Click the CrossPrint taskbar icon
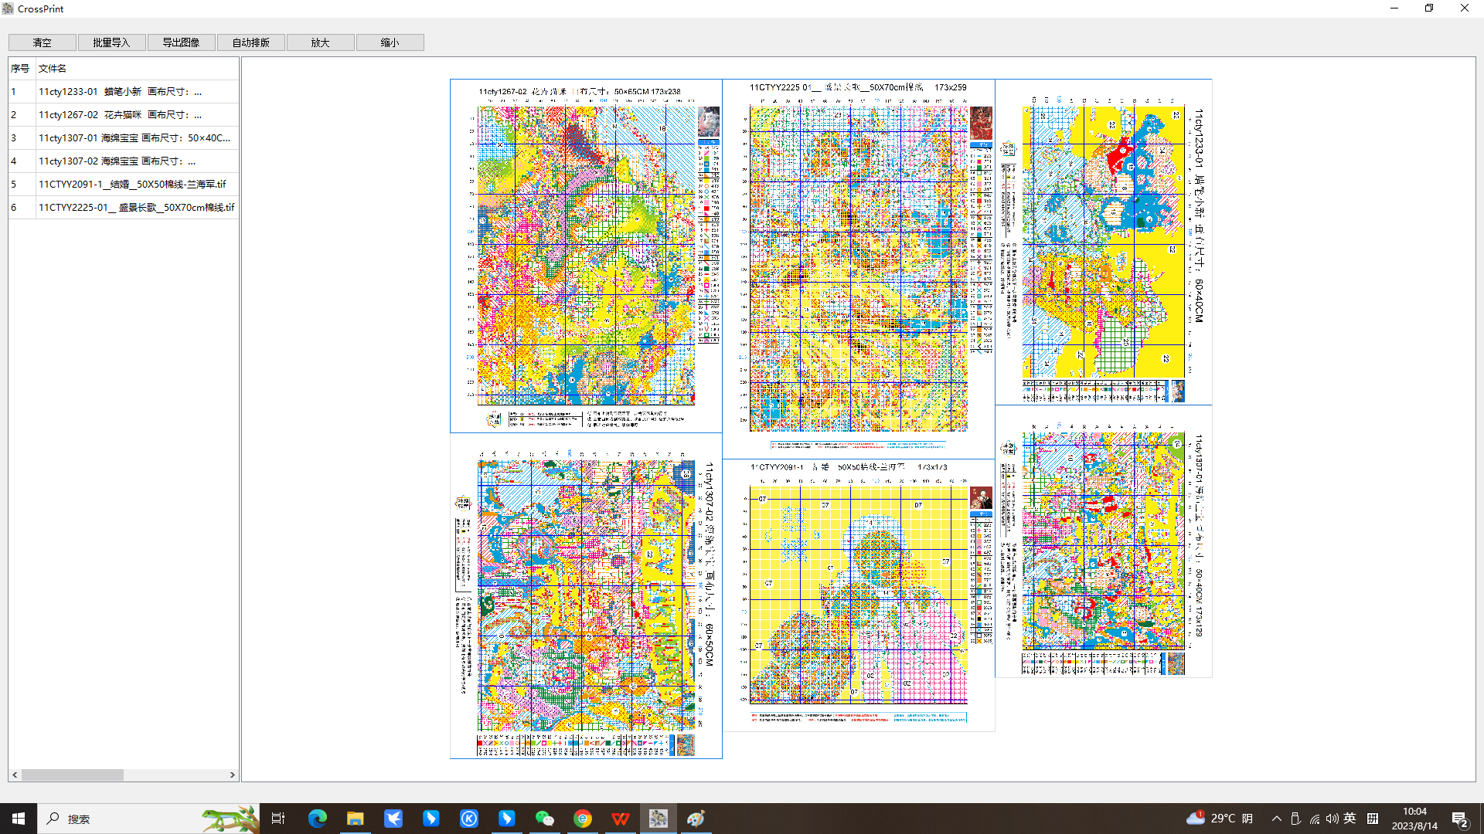The height and width of the screenshot is (834, 1484). pyautogui.click(x=659, y=819)
